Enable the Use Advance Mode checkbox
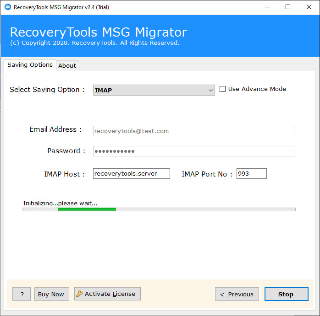 pos(222,89)
